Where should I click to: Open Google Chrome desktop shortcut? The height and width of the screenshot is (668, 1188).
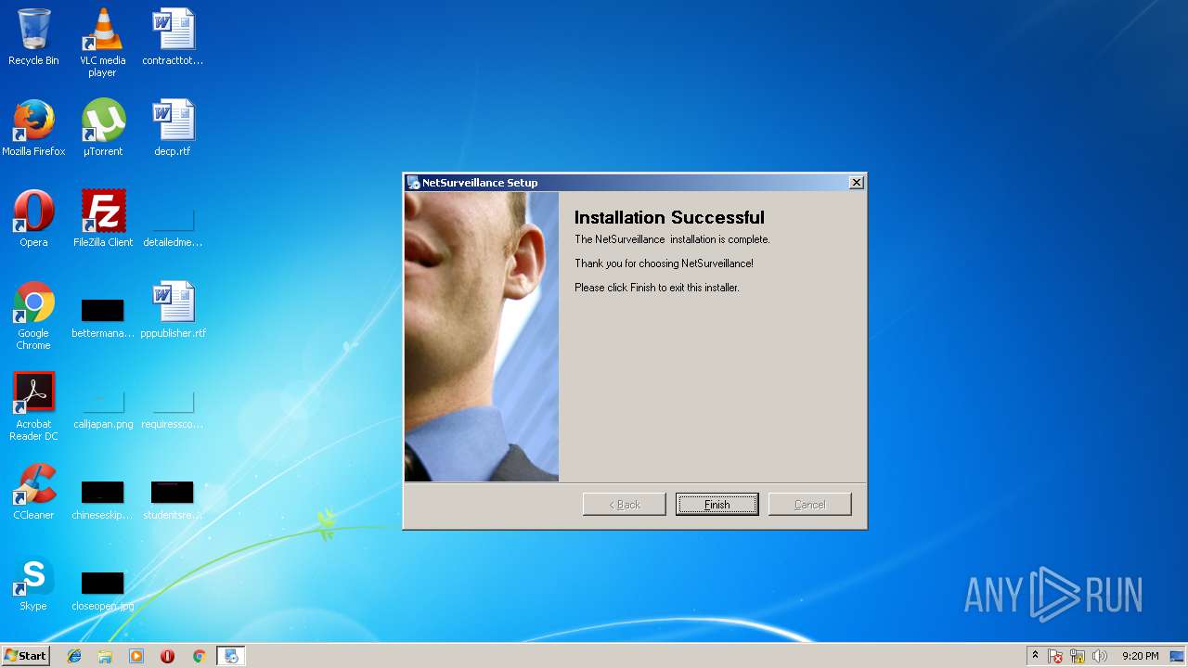[x=33, y=315]
